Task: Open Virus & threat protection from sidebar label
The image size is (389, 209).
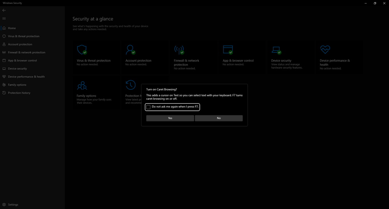Action: point(24,36)
